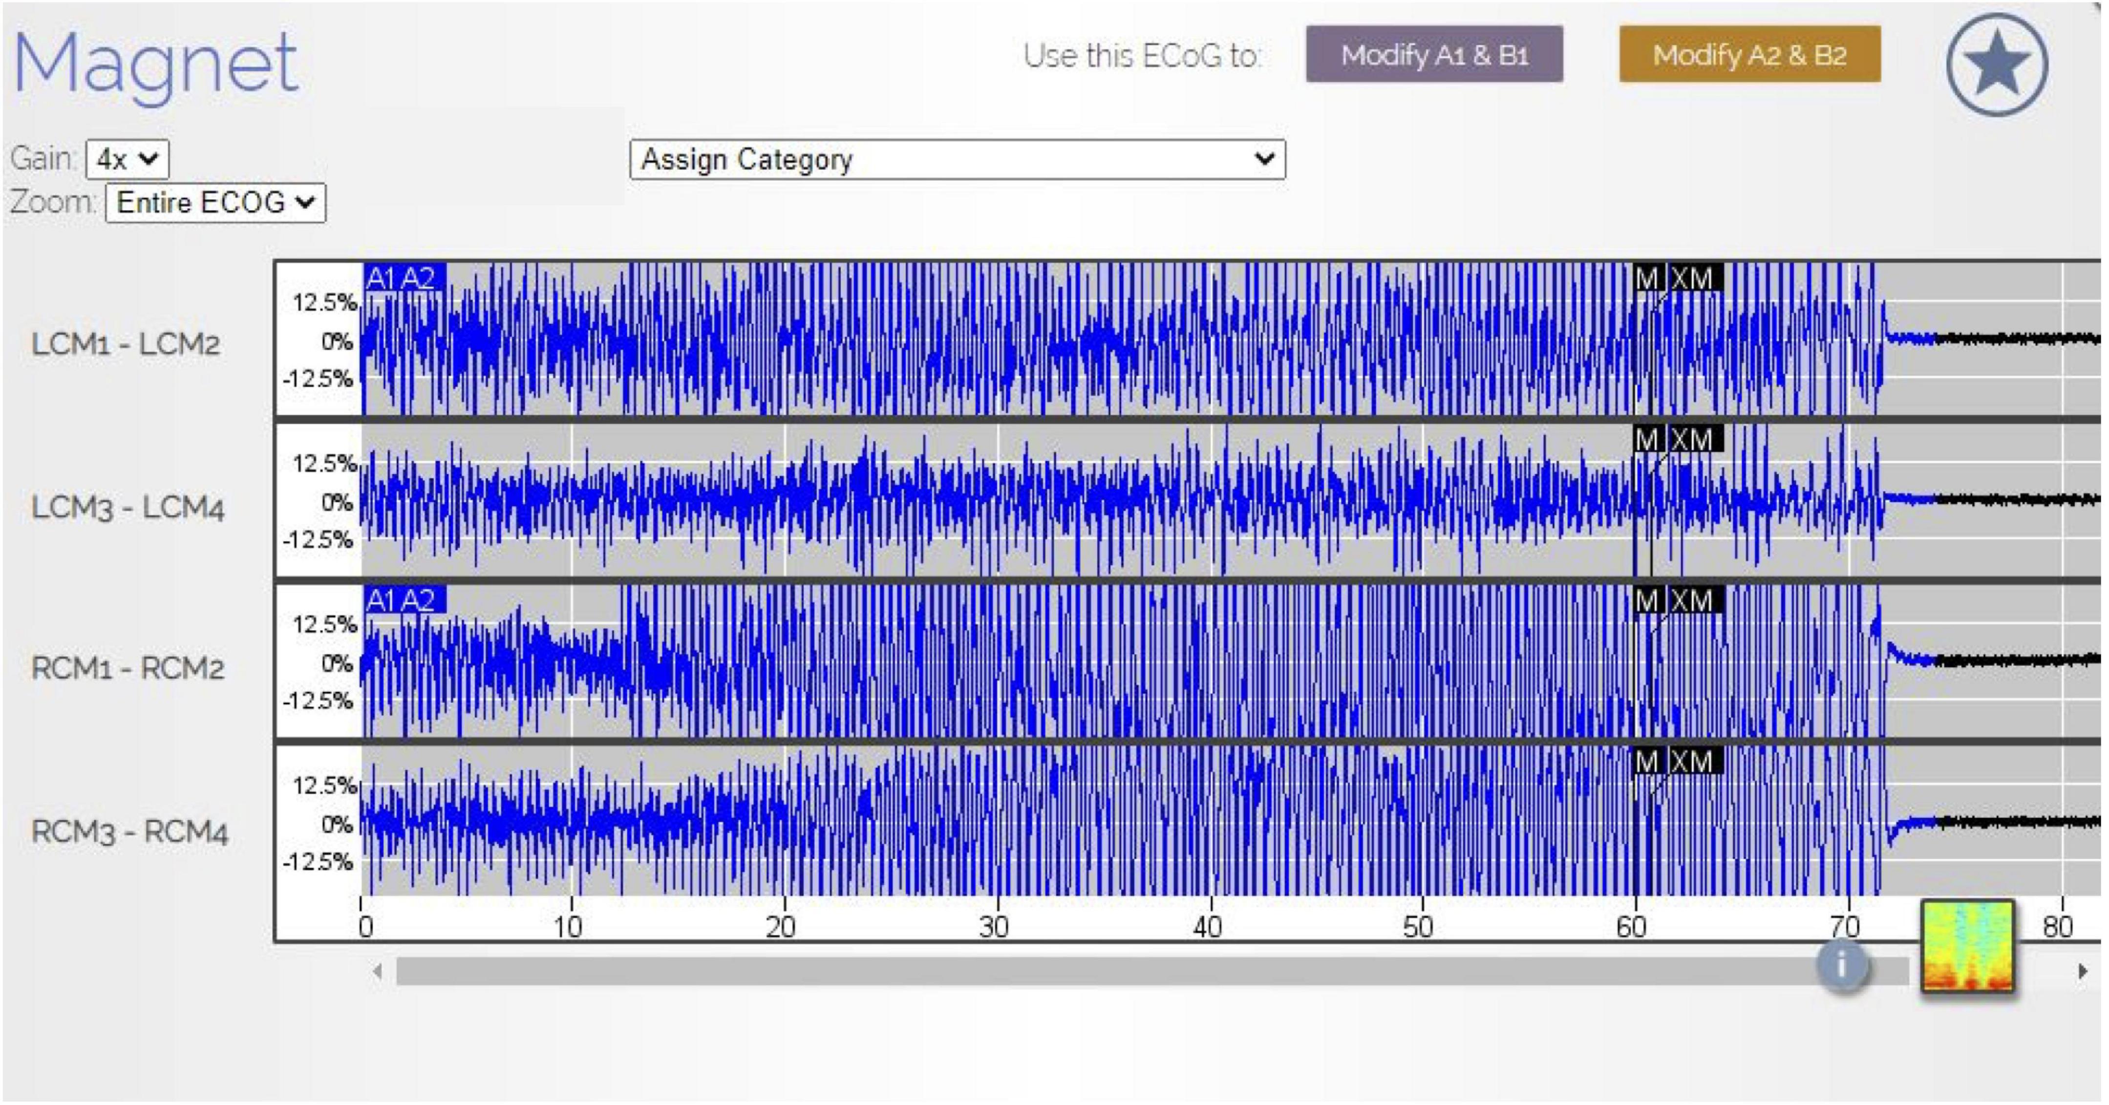Click the star favorite icon
The image size is (2109, 1105).
click(x=1998, y=64)
